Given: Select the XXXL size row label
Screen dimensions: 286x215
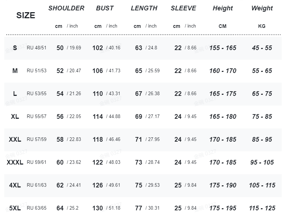Looking at the screenshot, I should coord(15,162).
